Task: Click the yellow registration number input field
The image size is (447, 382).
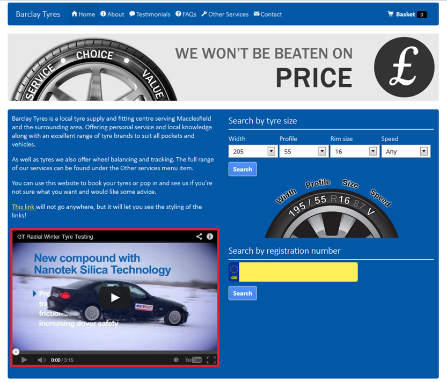Action: [298, 272]
